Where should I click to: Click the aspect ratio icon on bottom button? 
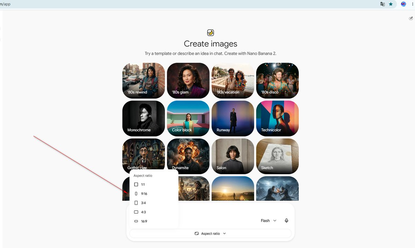[x=197, y=233]
